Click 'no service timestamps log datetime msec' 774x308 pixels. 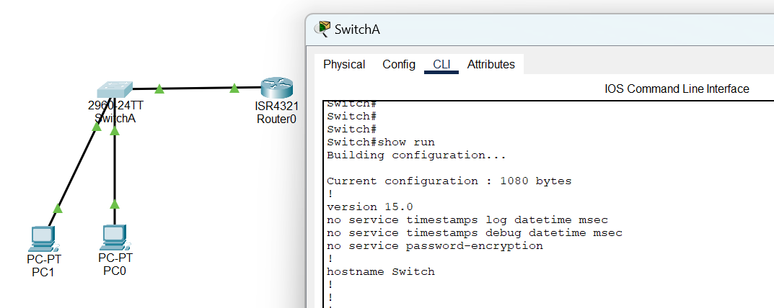pyautogui.click(x=467, y=219)
